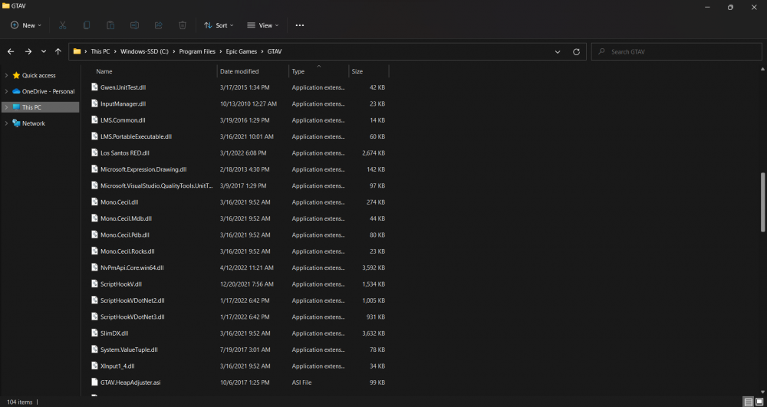
Task: Click the vertical scrollbar thumb
Action: coord(762,202)
